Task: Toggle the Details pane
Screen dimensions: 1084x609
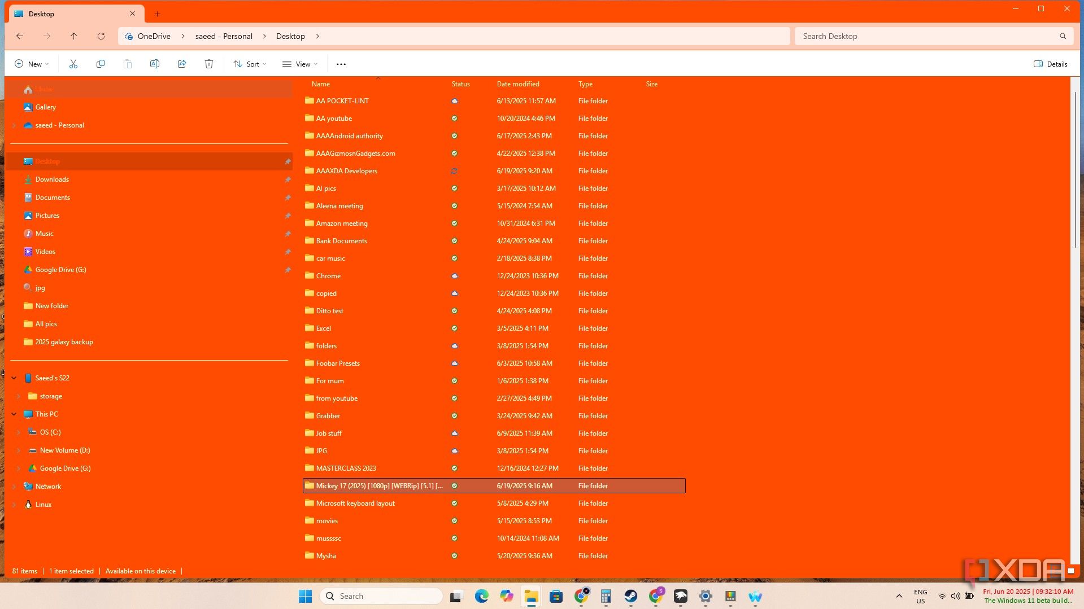Action: click(x=1051, y=64)
